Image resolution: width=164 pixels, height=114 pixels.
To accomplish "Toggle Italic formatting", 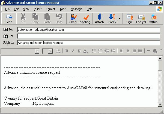I will coord(73,51).
